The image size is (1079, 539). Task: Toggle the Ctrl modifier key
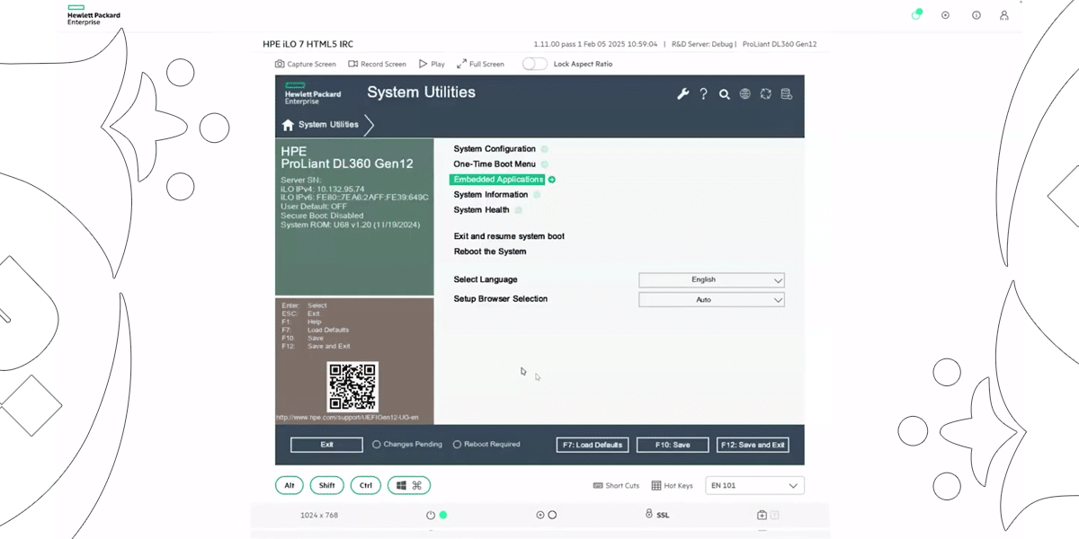(366, 485)
